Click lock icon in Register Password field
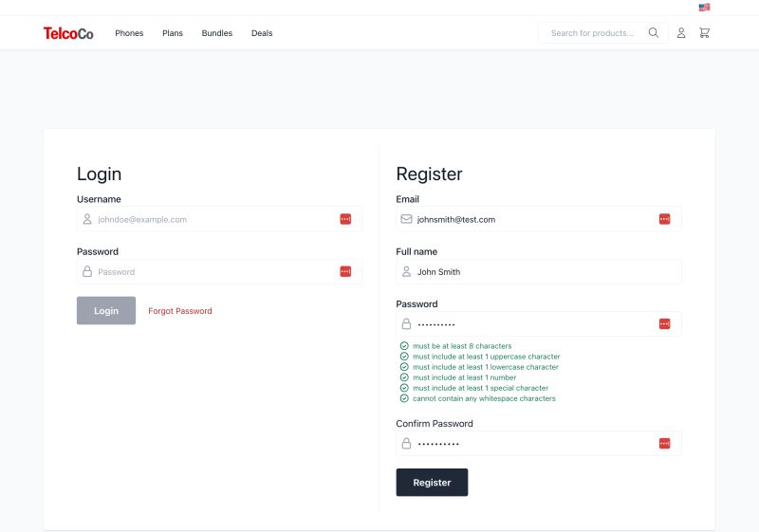The image size is (759, 532). (x=407, y=323)
